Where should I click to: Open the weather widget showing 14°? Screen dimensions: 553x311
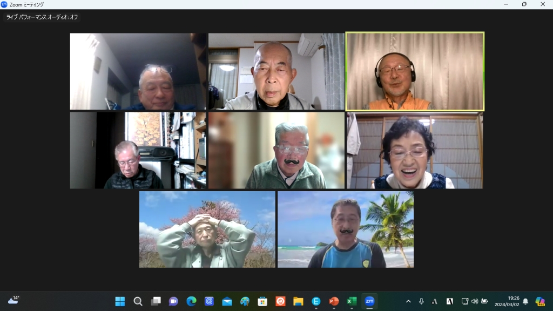14,300
